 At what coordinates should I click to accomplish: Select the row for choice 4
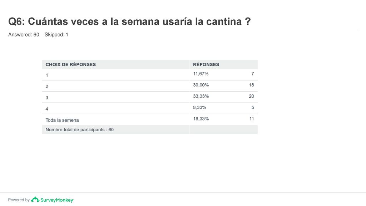(x=150, y=108)
